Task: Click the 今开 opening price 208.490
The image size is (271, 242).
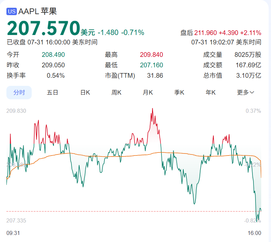Action: pos(53,55)
